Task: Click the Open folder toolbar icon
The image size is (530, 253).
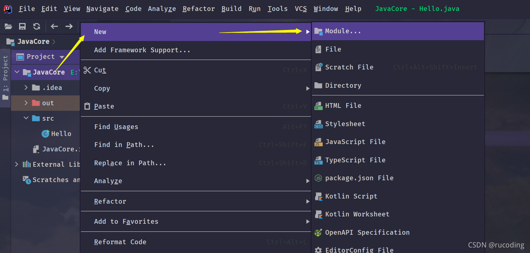Action: tap(8, 26)
